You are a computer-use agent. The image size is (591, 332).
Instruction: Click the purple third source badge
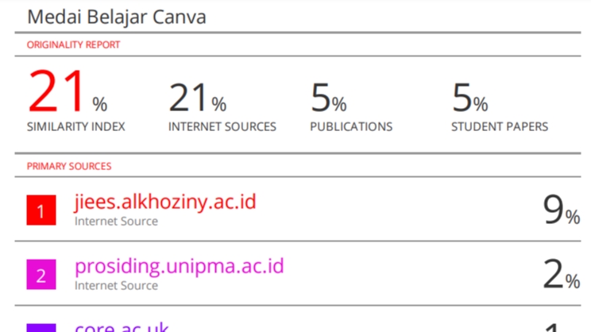[41, 328]
